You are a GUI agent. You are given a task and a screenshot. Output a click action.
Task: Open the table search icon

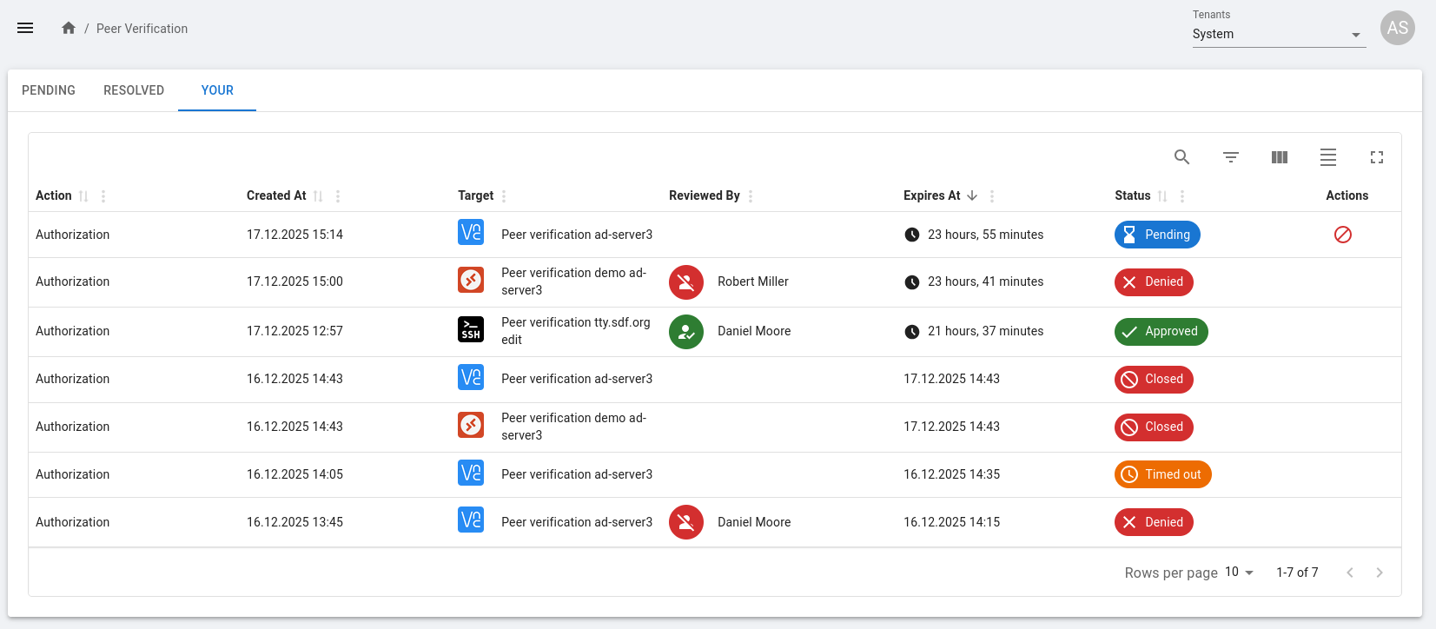coord(1181,157)
